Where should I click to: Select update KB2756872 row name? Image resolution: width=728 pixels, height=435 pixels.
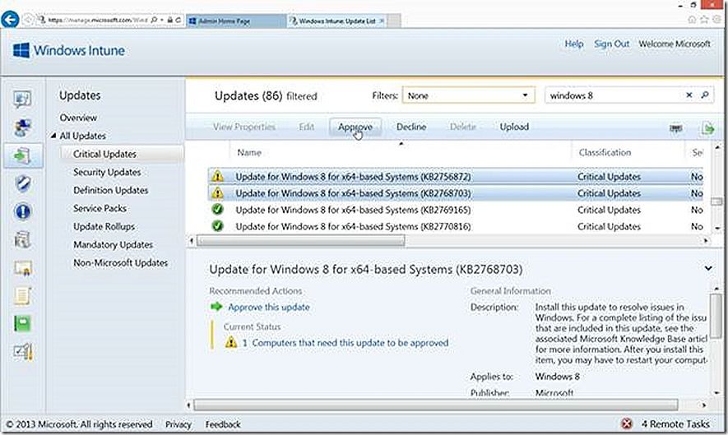(353, 177)
